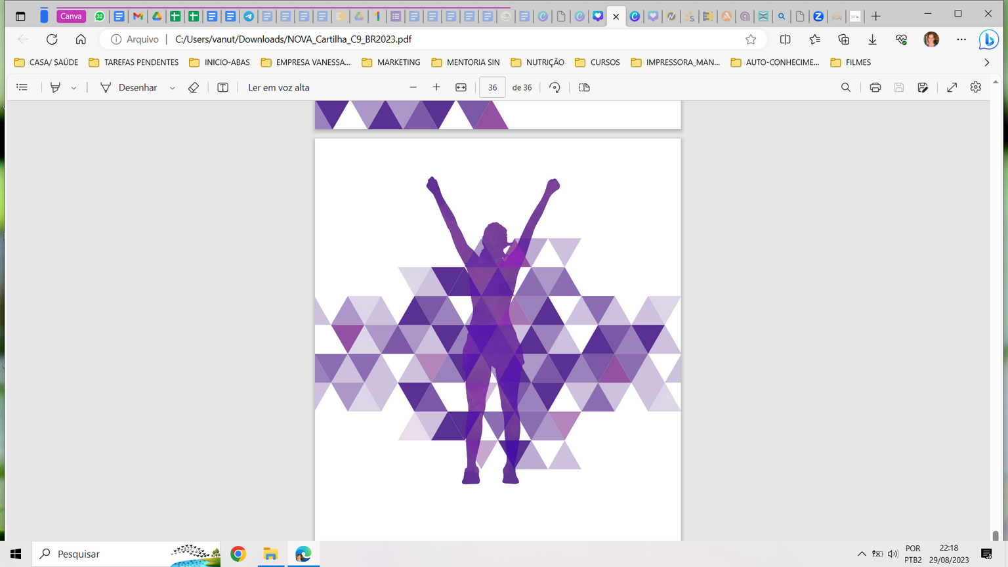Click the Fit to width icon
Viewport: 1008px width, 567px height.
461,87
